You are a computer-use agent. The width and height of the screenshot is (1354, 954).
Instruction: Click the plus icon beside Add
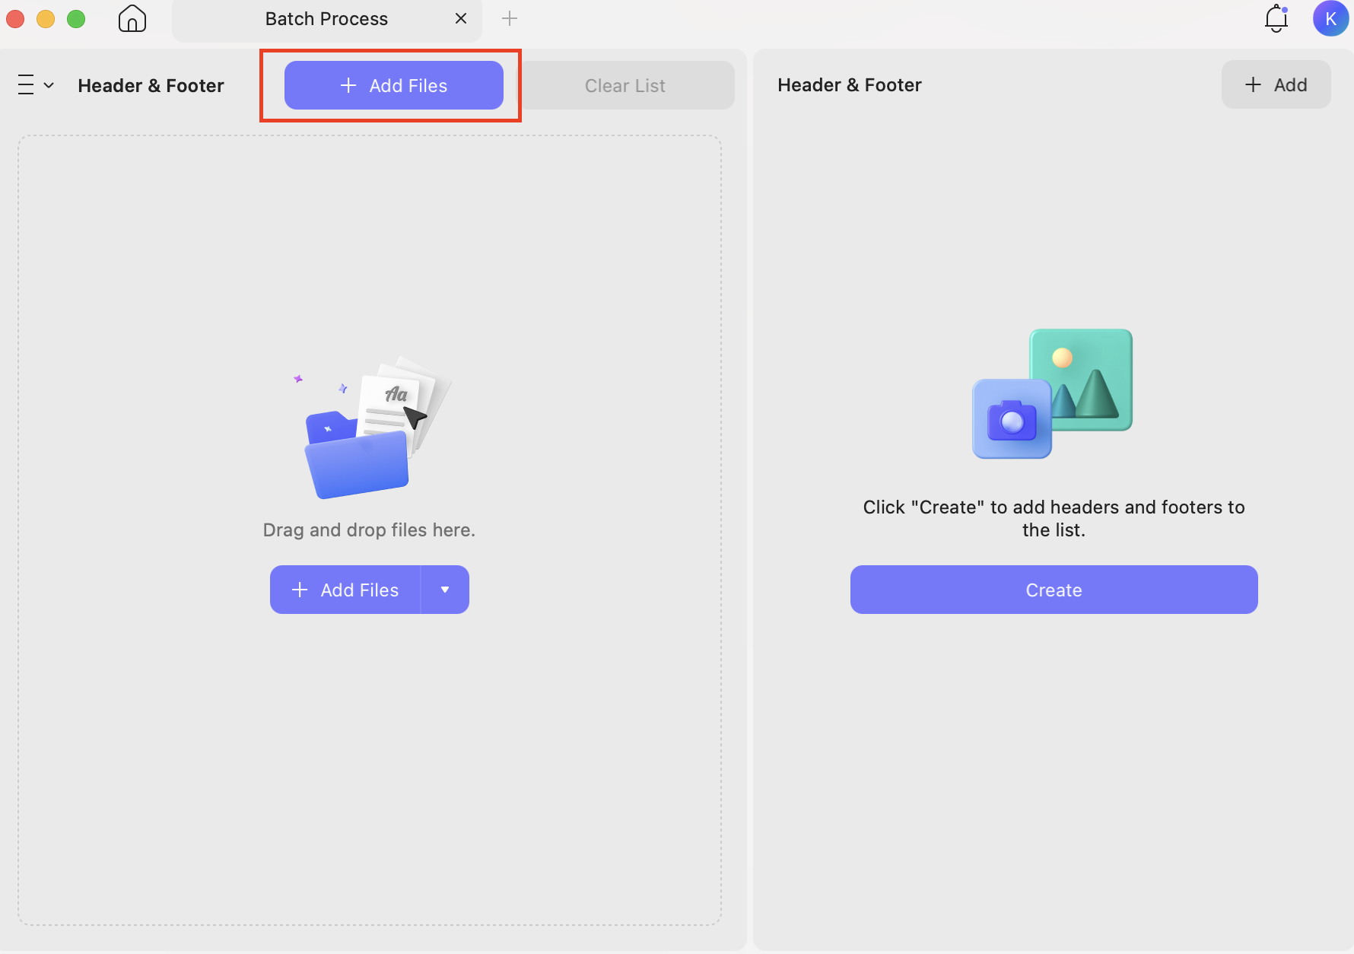tap(1252, 84)
